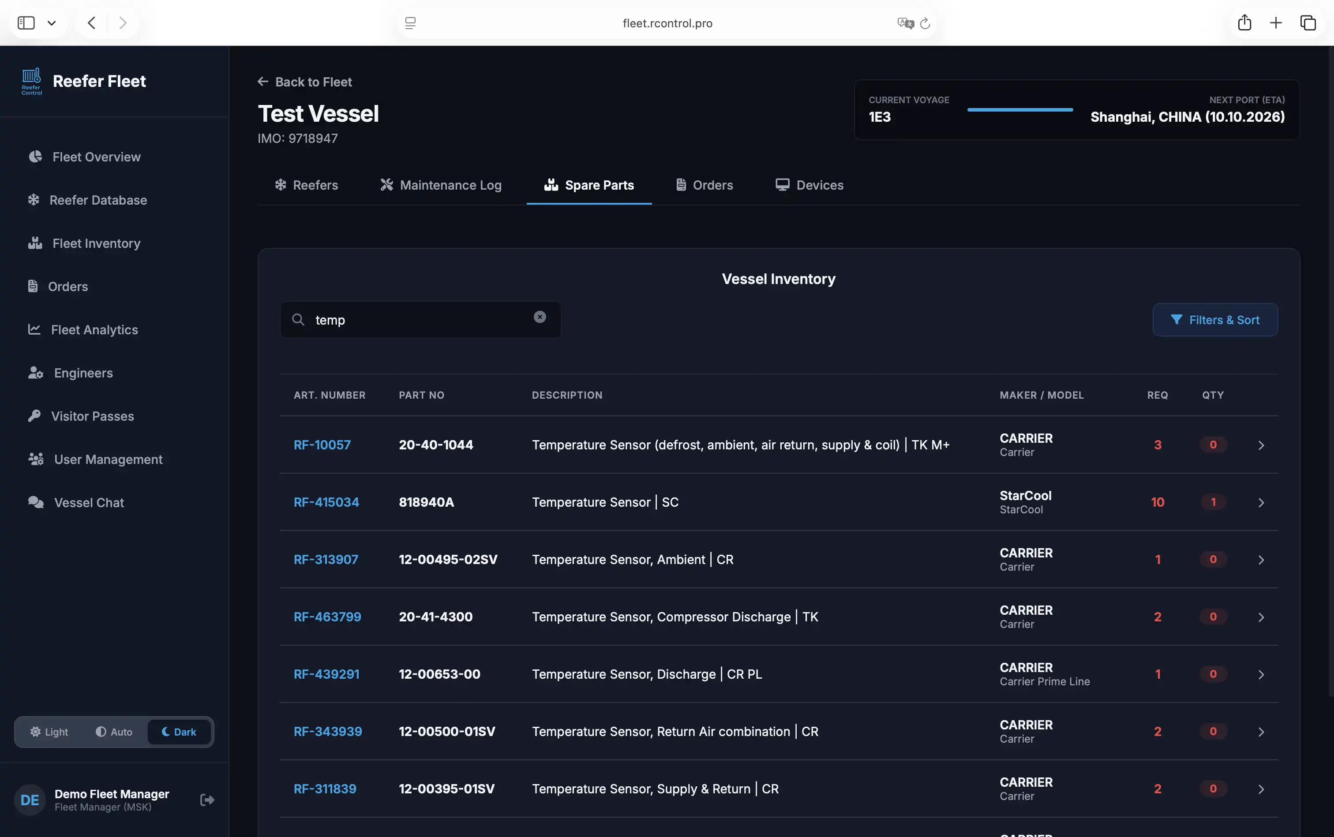The width and height of the screenshot is (1334, 837).
Task: Open Fleet Analytics
Action: [83, 329]
